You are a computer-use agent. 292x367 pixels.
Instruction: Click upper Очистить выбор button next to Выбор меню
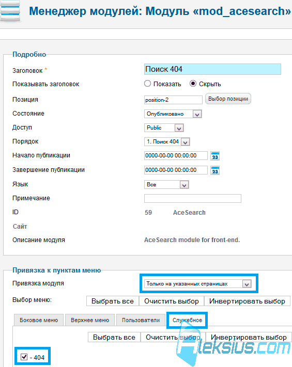pyautogui.click(x=171, y=301)
